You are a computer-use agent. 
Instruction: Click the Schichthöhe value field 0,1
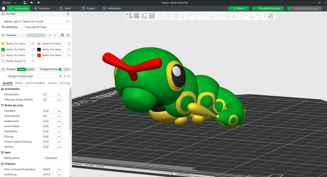(x=52, y=94)
